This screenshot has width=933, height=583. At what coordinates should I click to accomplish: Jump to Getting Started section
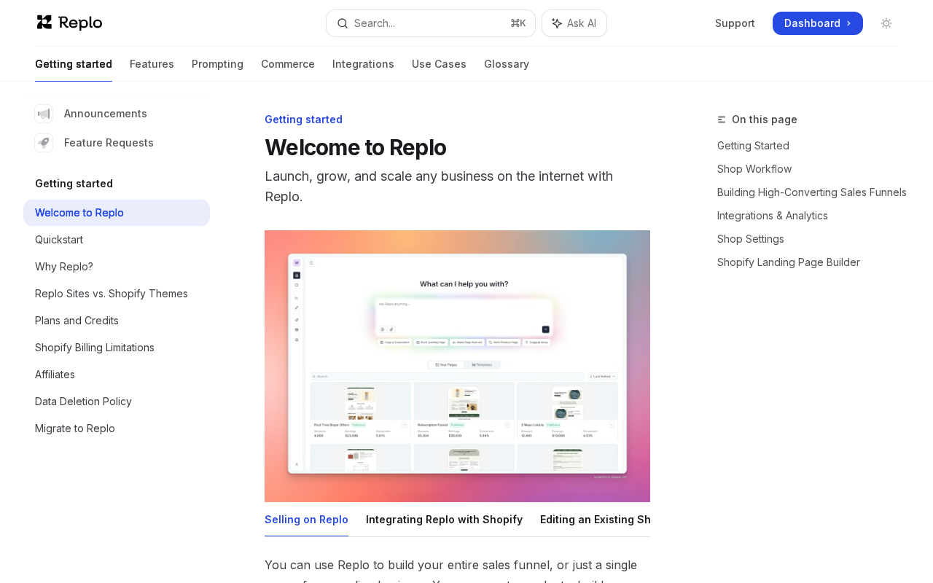tap(753, 146)
